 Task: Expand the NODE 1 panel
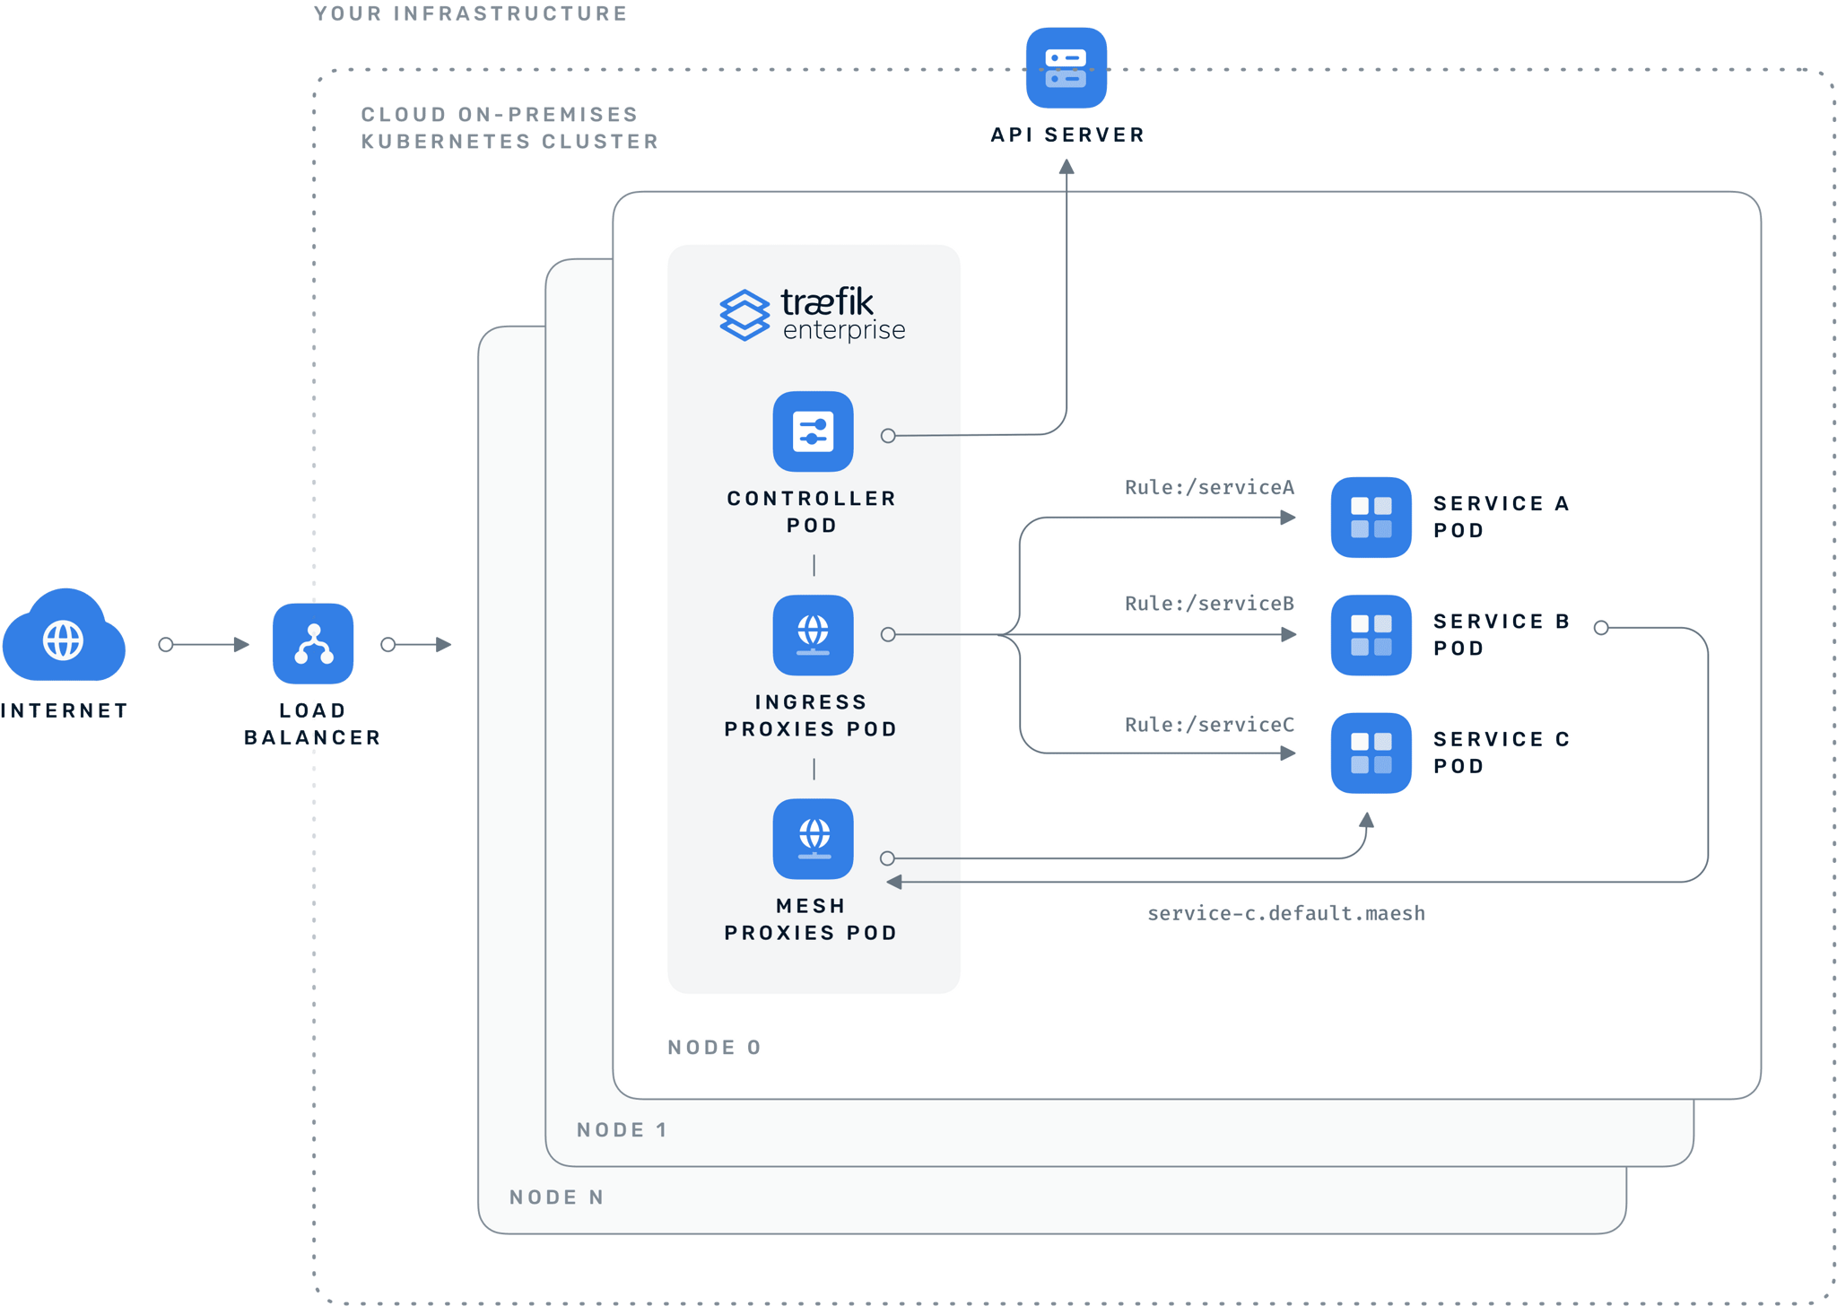pos(621,1129)
